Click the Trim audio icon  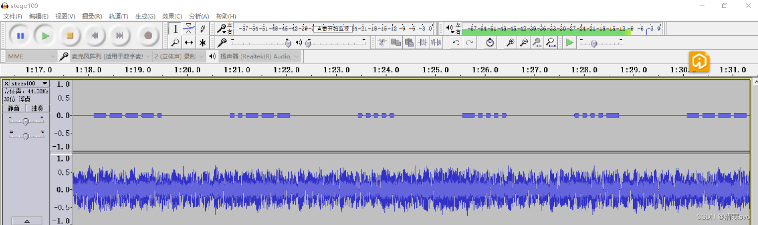423,43
